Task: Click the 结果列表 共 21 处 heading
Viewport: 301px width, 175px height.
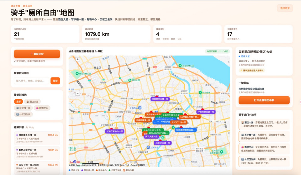Action: 24,127
